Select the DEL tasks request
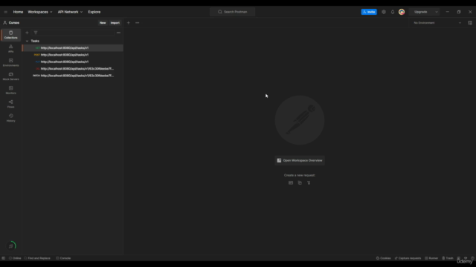Screen dimensions: 476x267 tap(72, 69)
